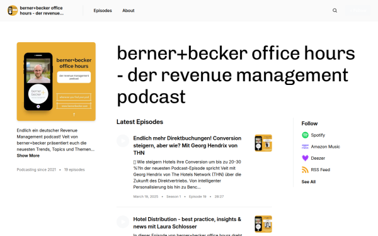Open the Episodes nav item

click(x=103, y=11)
